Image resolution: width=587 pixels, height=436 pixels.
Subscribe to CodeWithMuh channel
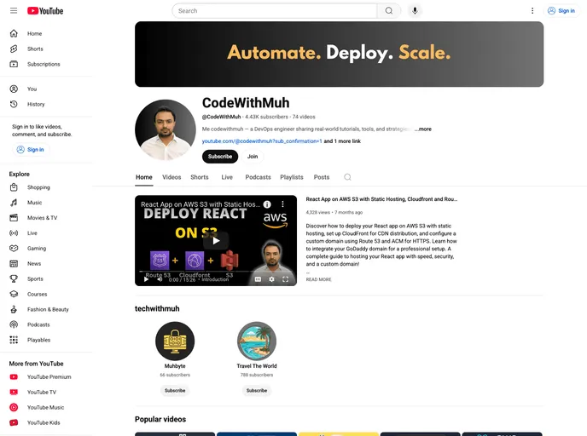pos(220,157)
